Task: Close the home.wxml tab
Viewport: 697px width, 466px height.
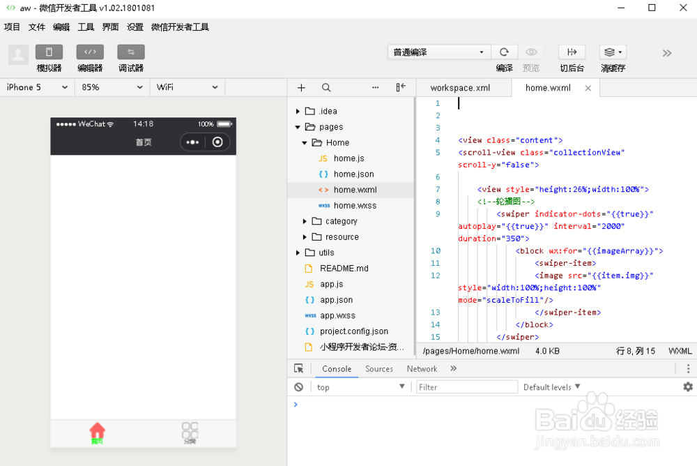Action: [x=588, y=88]
